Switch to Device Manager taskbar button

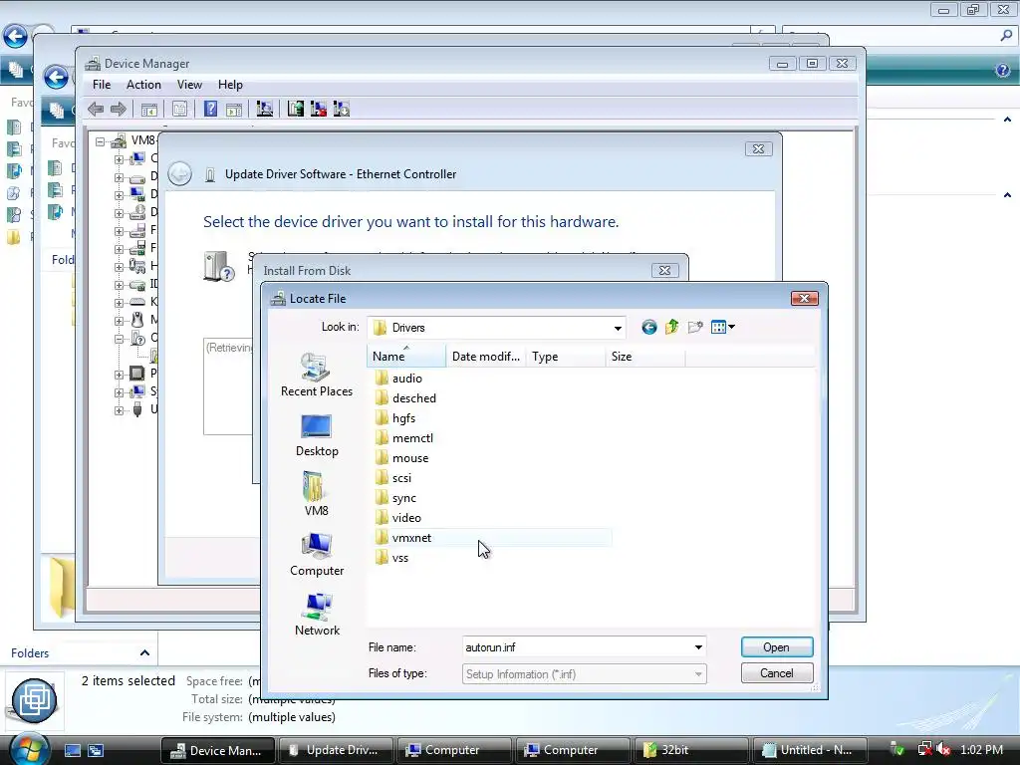tap(216, 750)
